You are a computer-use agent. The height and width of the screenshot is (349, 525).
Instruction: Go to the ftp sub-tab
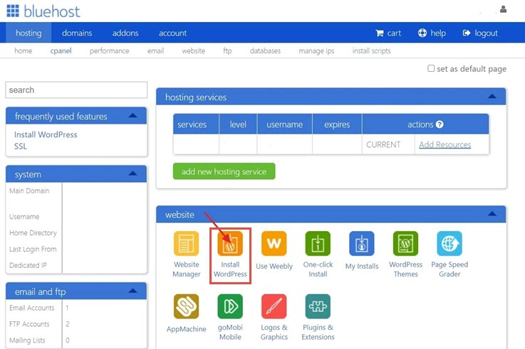pyautogui.click(x=227, y=50)
